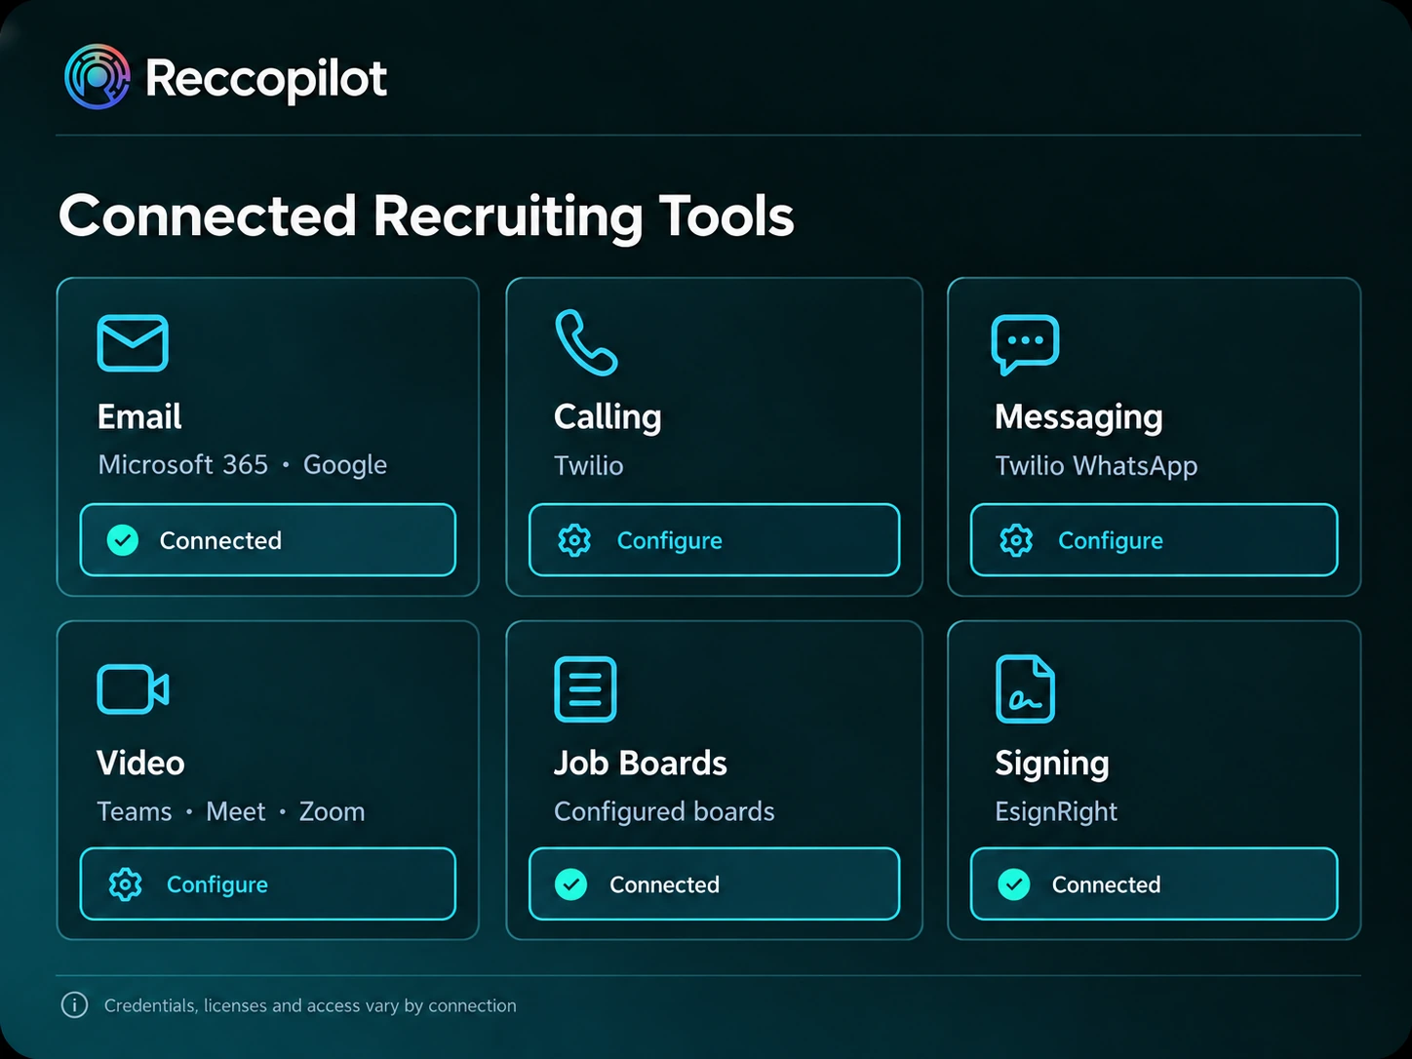This screenshot has width=1412, height=1059.
Task: Click the checkmark in Signing's Connected button
Action: (x=1014, y=884)
